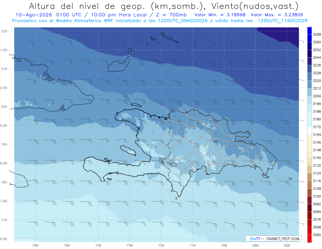Click the 3252 colorbar label
This screenshot has width=322, height=249.
[317, 50]
